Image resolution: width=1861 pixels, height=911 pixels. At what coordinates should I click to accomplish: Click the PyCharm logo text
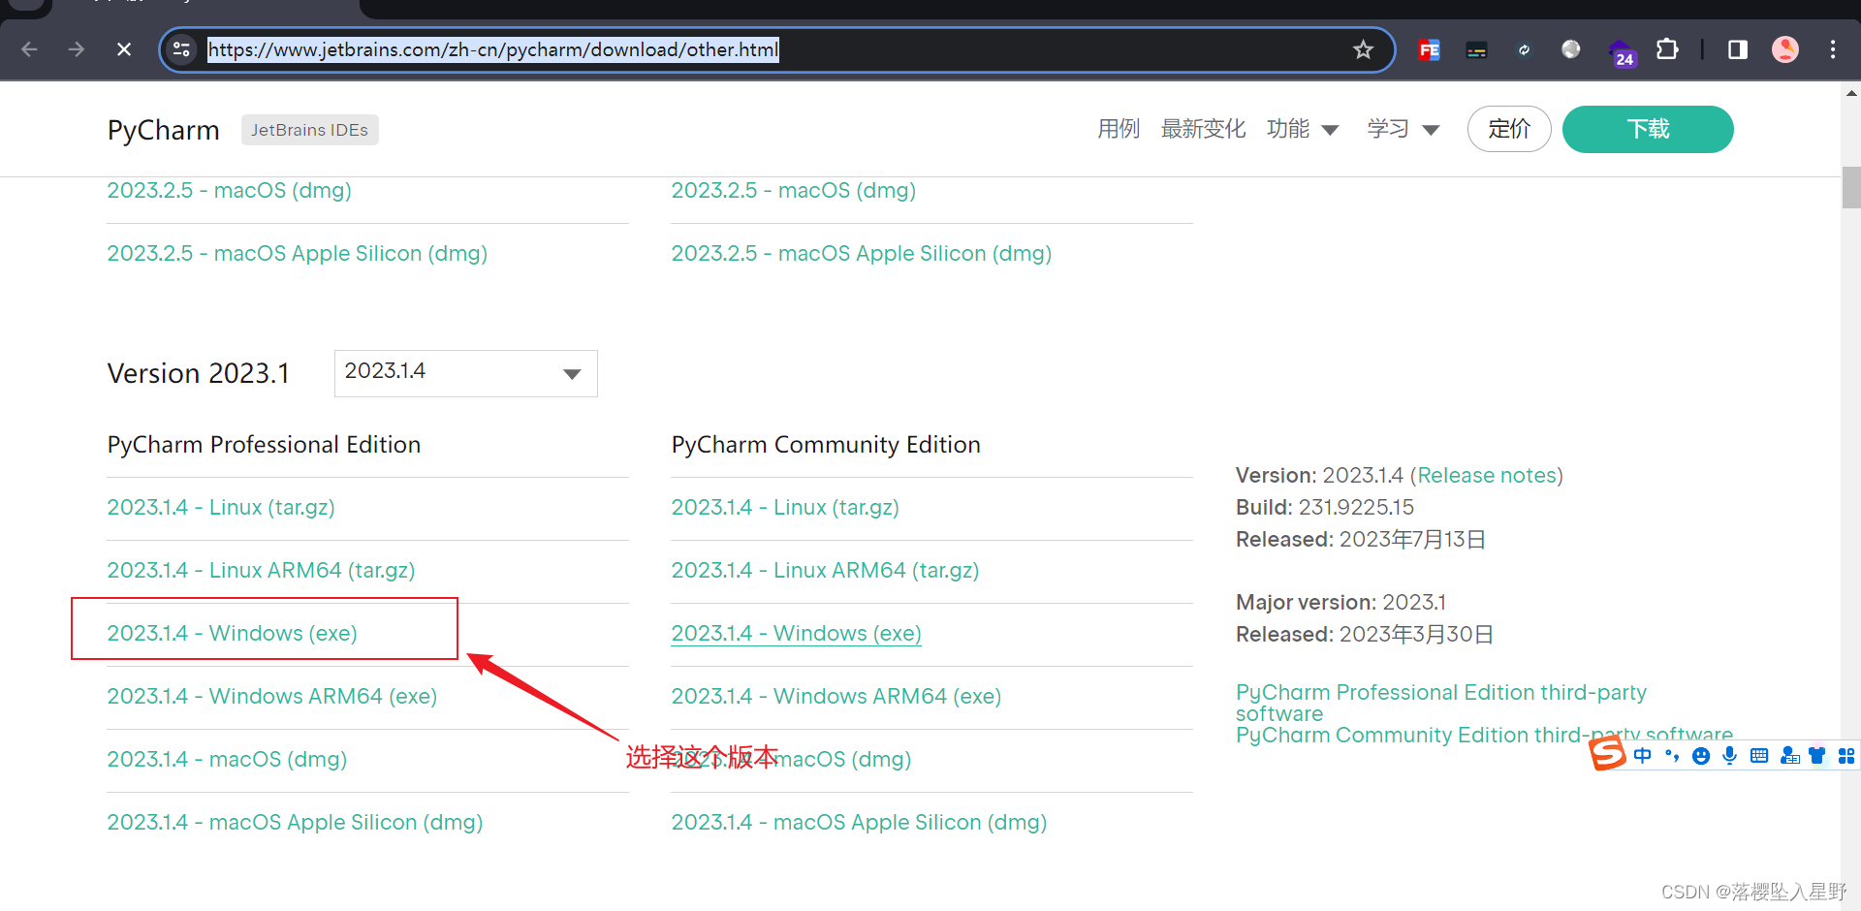[x=164, y=130]
